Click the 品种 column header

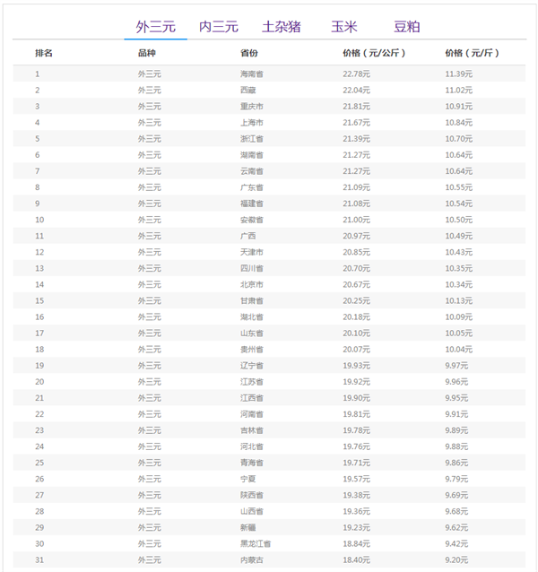146,54
